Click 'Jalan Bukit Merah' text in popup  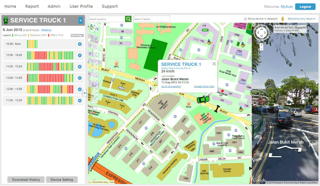(175, 79)
